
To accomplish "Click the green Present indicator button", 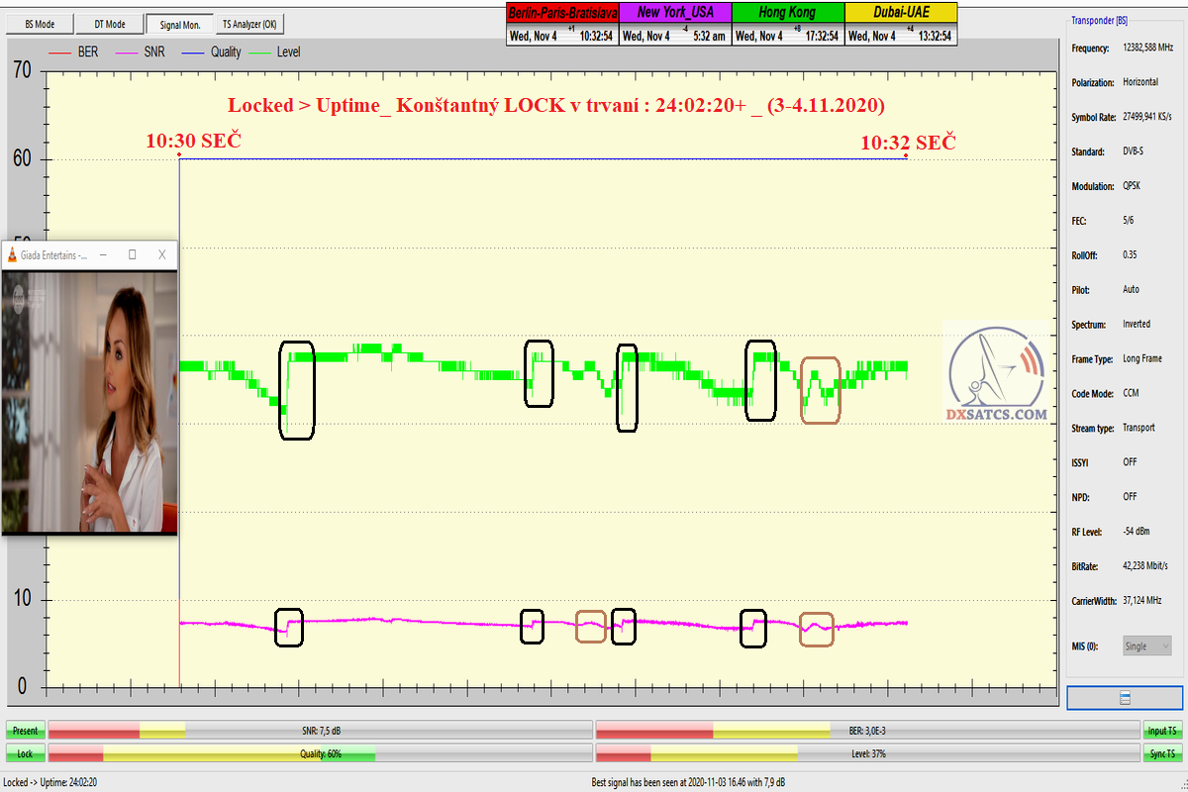I will pyautogui.click(x=26, y=731).
